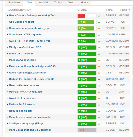
Task: Expand arrow beside Compress components with gzip
Action: pos(7,28)
